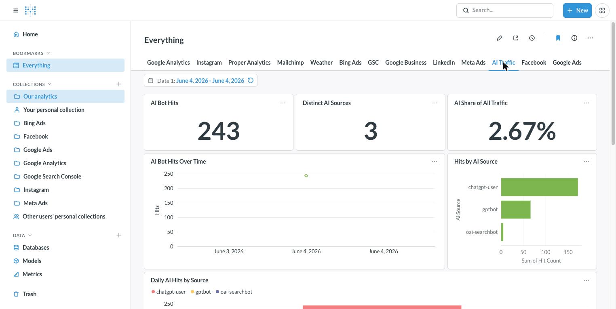Open the Google Search Console collection

(x=65, y=177)
